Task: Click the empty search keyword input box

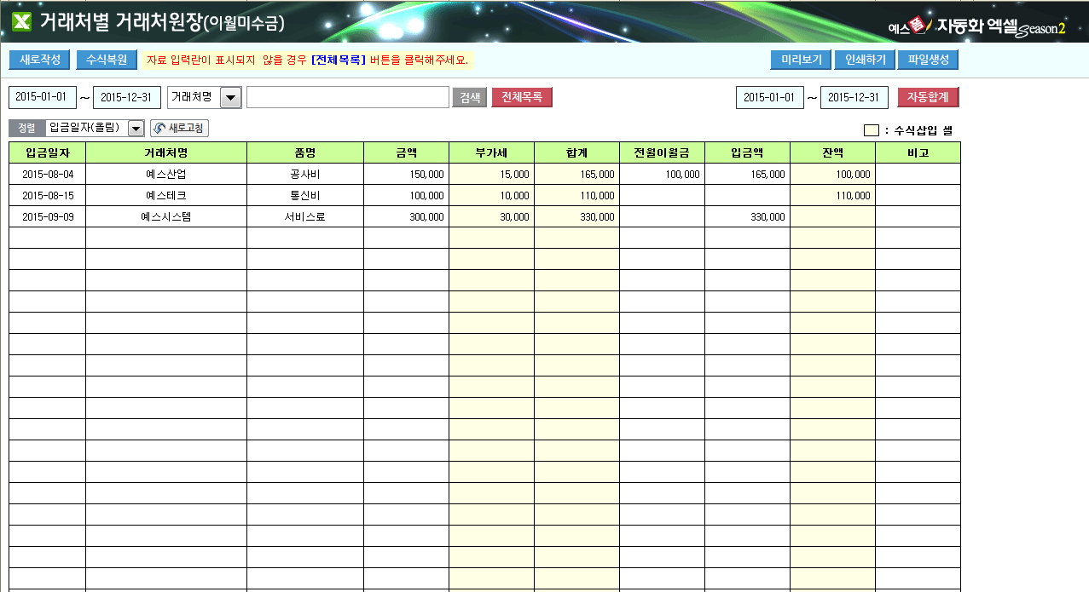Action: coord(348,97)
